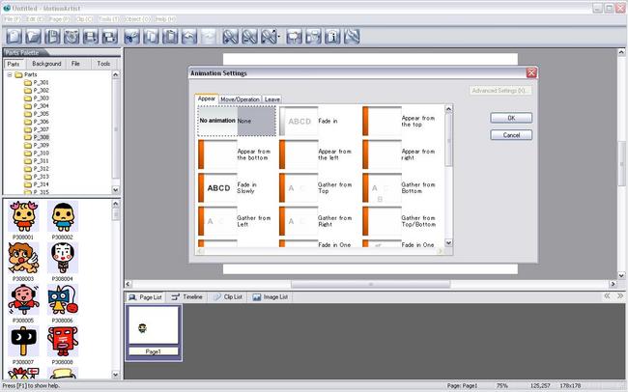Switch to the Leave tab
Screen dimensions: 628x392
coord(271,99)
